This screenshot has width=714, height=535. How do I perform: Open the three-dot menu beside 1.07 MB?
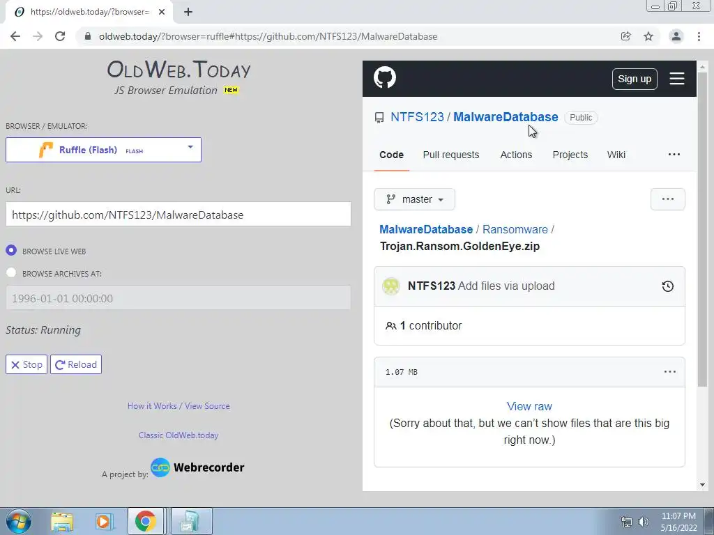click(x=670, y=372)
